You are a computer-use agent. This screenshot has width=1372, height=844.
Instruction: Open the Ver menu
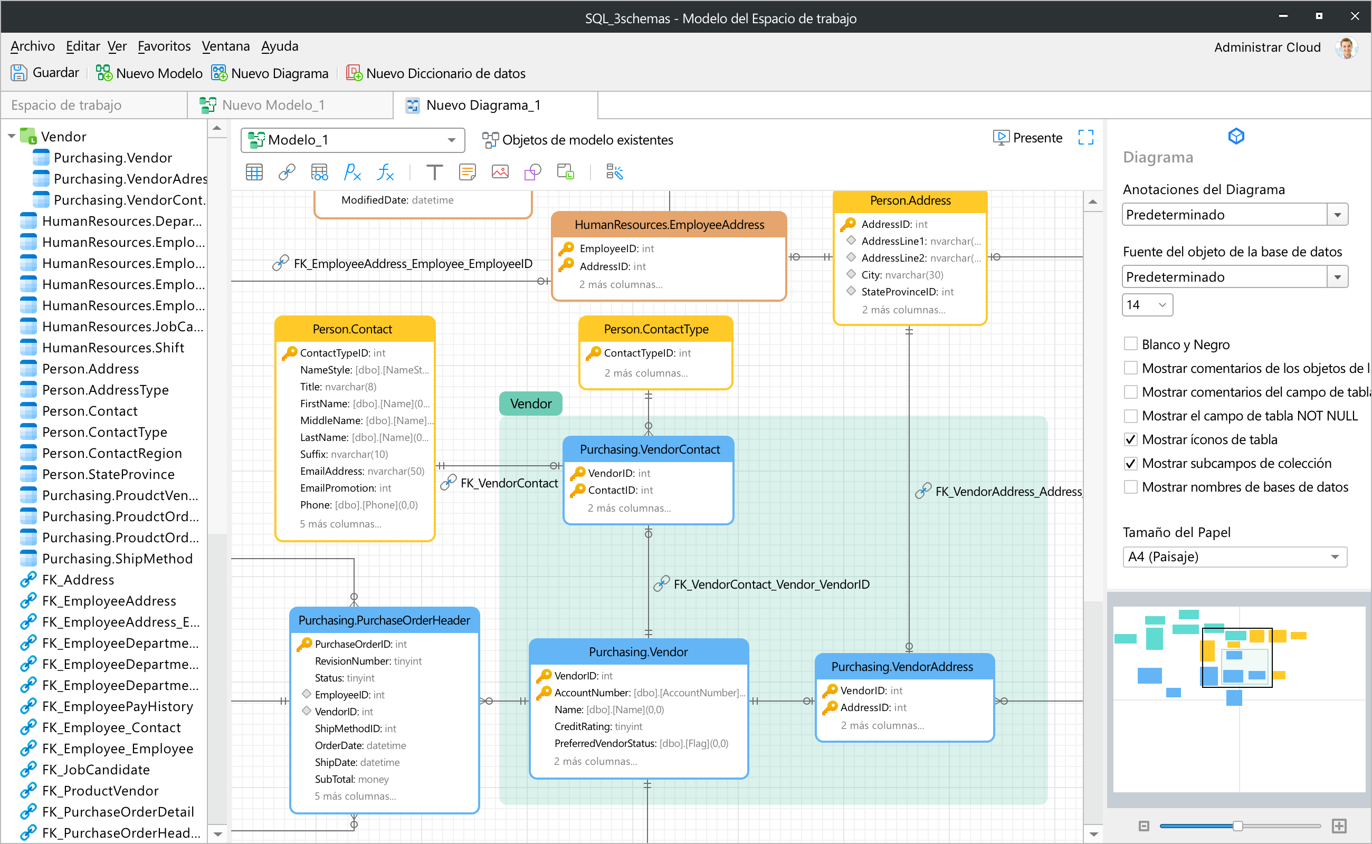pyautogui.click(x=117, y=46)
